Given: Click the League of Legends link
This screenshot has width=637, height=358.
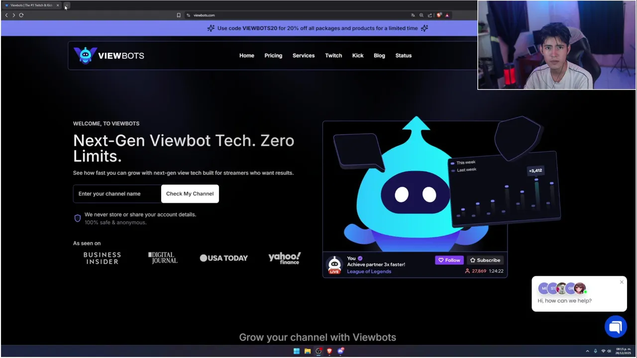Looking at the screenshot, I should click(x=369, y=271).
